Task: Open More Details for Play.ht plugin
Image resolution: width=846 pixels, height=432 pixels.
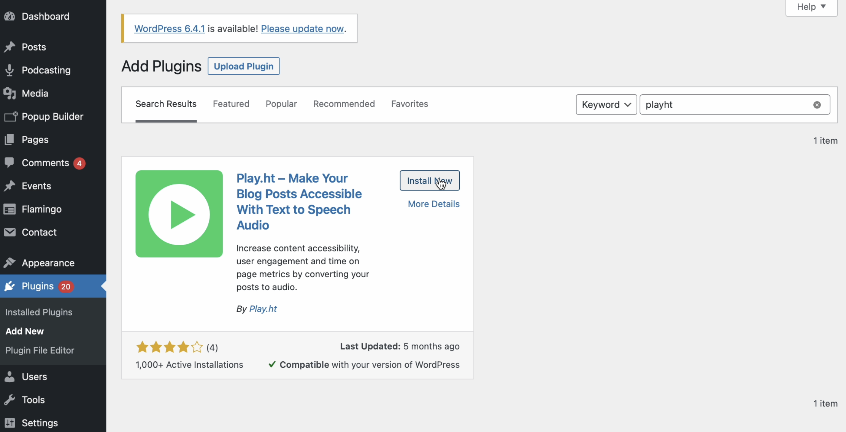Action: click(x=434, y=204)
